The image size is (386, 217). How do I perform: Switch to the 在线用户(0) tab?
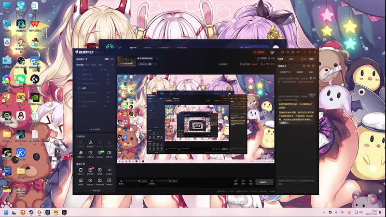pyautogui.click(x=285, y=72)
